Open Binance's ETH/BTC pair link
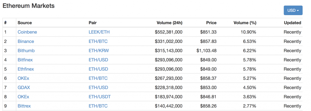 [98, 41]
